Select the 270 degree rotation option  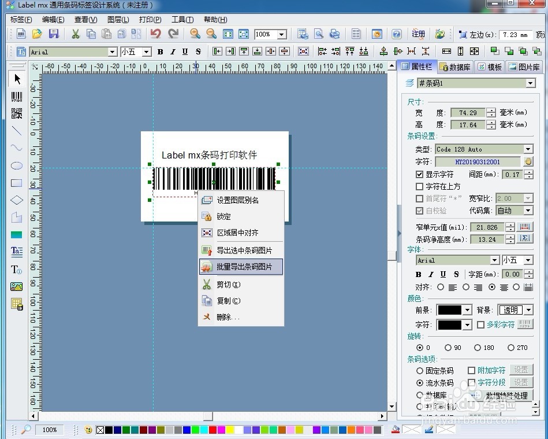511,348
